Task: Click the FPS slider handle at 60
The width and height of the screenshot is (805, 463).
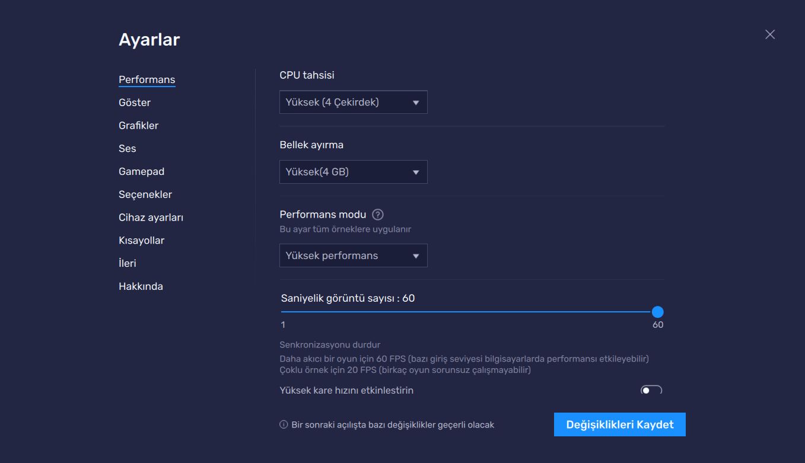Action: tap(657, 312)
